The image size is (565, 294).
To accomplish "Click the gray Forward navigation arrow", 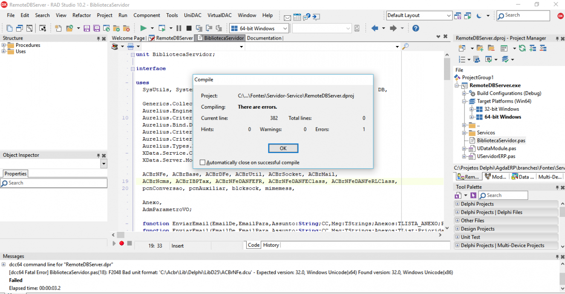I will tap(393, 28).
